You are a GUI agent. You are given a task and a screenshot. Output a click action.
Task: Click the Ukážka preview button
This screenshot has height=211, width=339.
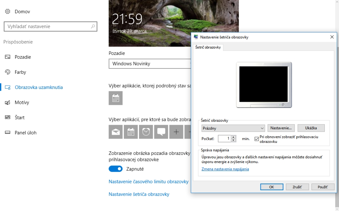pos(311,128)
